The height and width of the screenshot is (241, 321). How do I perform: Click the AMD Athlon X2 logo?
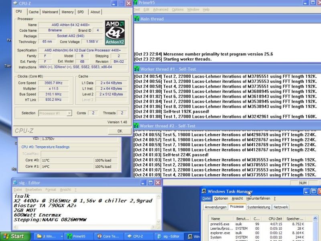pyautogui.click(x=115, y=33)
